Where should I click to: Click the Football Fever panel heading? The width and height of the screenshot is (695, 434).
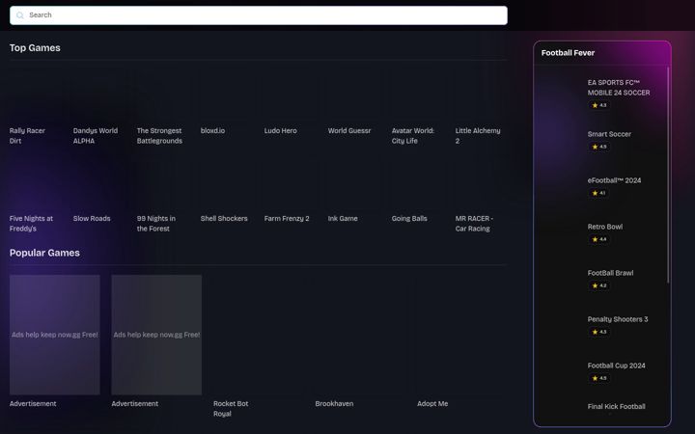pos(568,53)
